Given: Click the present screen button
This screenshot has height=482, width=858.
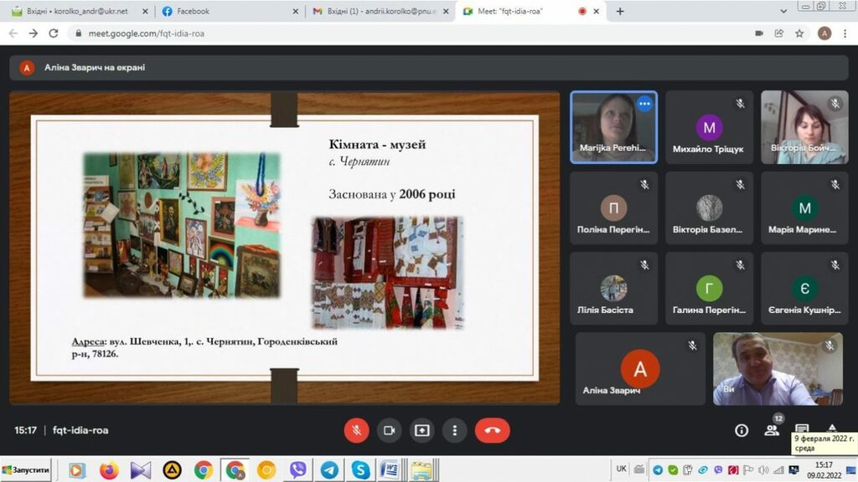Looking at the screenshot, I should click(421, 430).
